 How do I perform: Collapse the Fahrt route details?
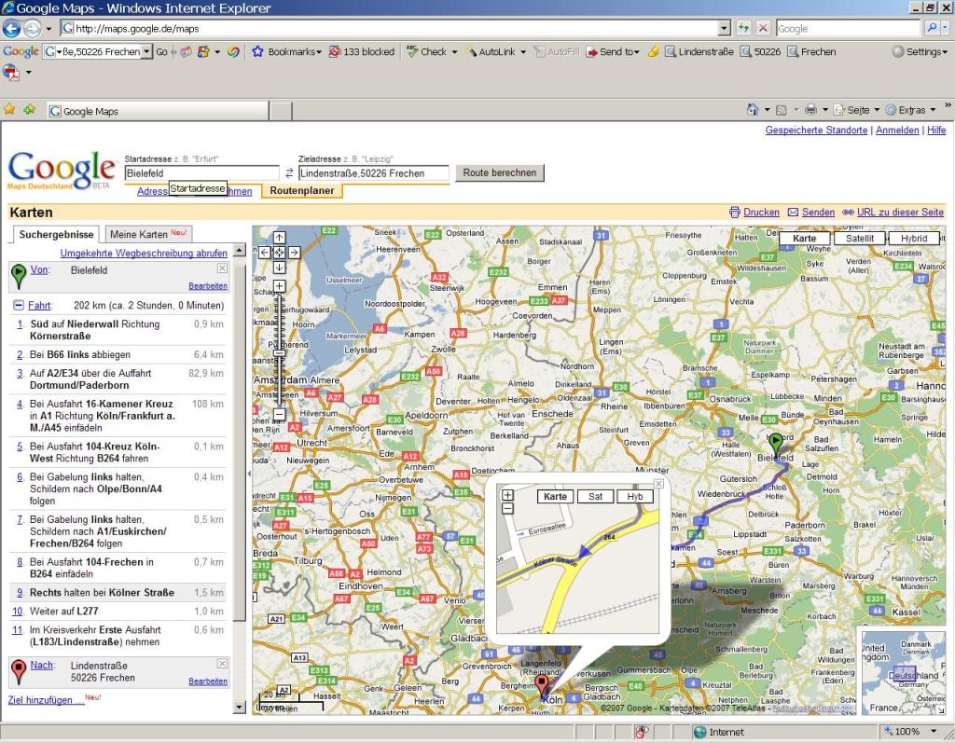point(19,305)
